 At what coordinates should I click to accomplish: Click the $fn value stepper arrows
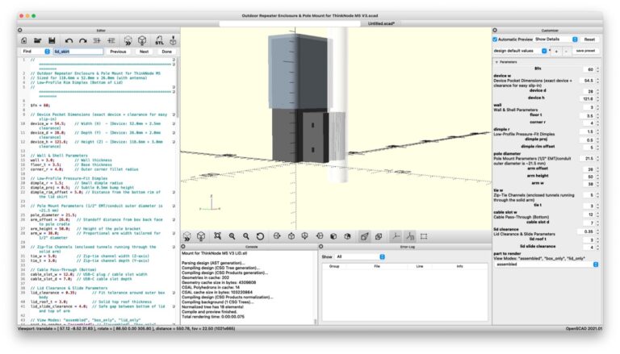[x=597, y=69]
